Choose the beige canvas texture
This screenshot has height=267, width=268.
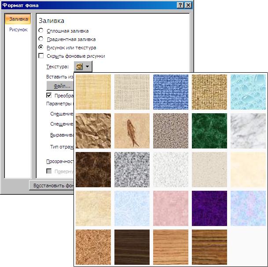(132, 92)
